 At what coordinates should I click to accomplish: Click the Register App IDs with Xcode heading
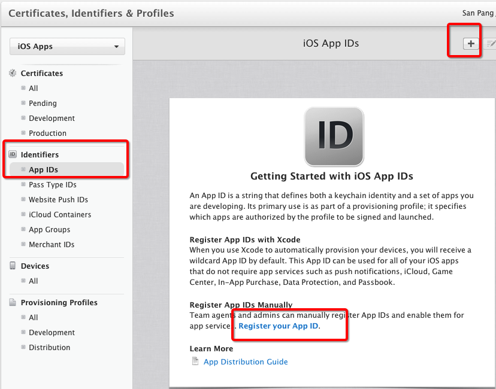(245, 239)
